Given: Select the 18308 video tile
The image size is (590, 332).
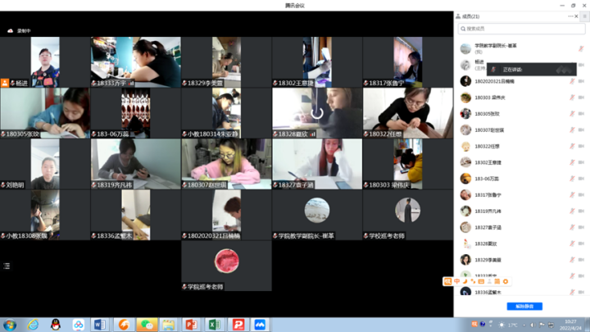Looking at the screenshot, I should (x=45, y=215).
